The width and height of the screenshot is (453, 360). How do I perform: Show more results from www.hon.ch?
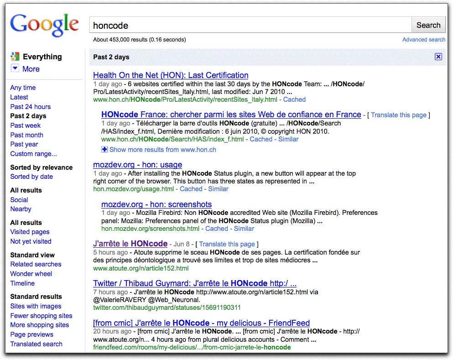point(163,149)
